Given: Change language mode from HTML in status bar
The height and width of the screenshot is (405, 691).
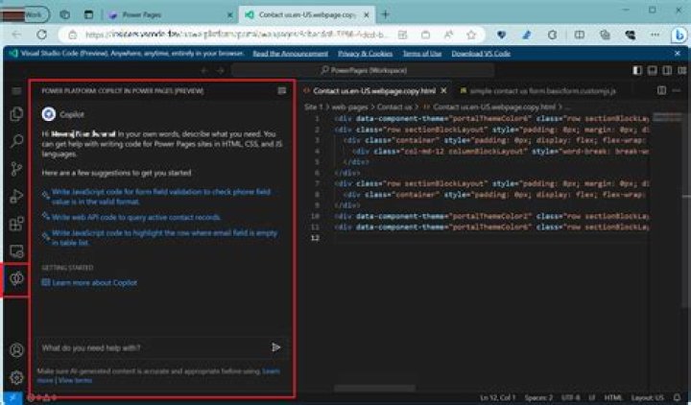Looking at the screenshot, I should 612,397.
